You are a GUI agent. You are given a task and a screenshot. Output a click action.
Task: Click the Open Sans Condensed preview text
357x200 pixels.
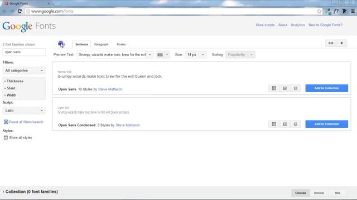click(x=93, y=112)
